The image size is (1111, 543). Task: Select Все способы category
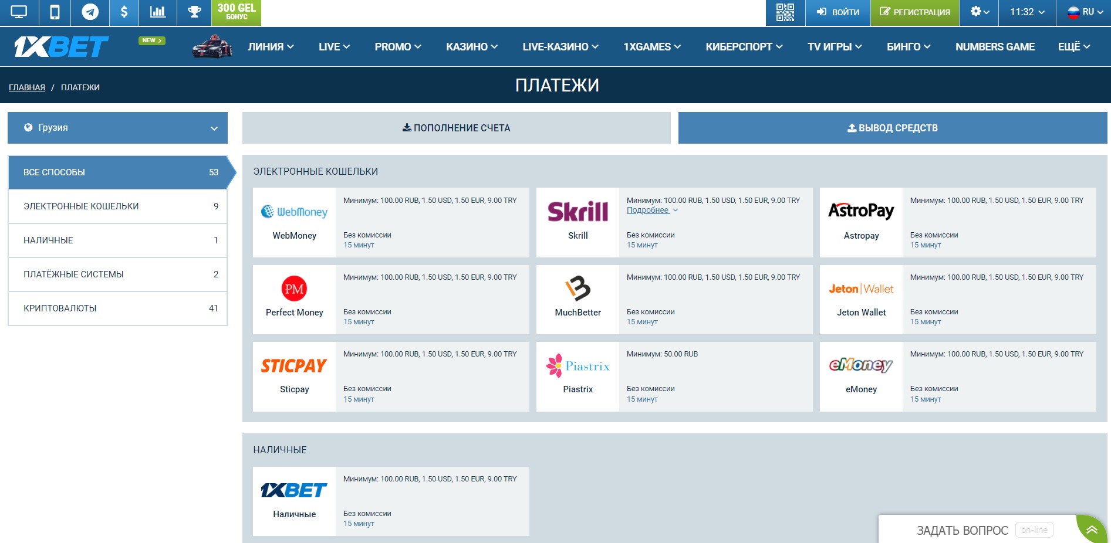click(117, 172)
